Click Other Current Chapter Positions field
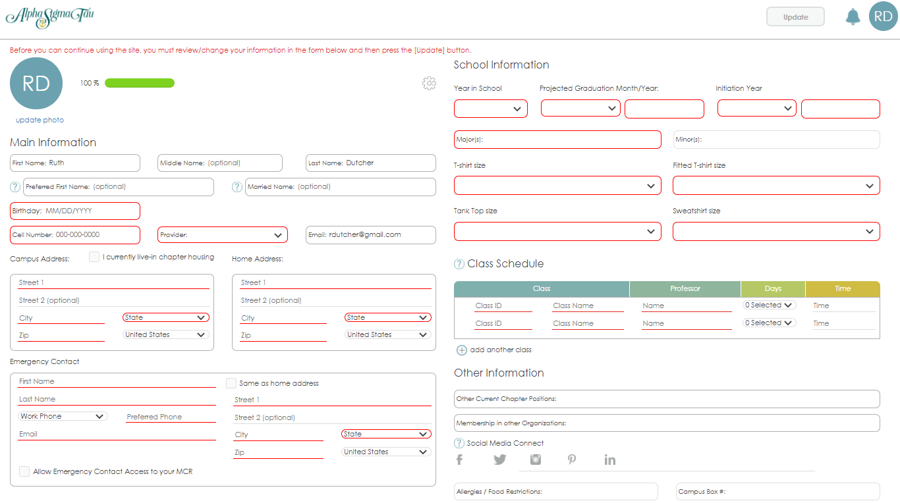 pos(667,399)
